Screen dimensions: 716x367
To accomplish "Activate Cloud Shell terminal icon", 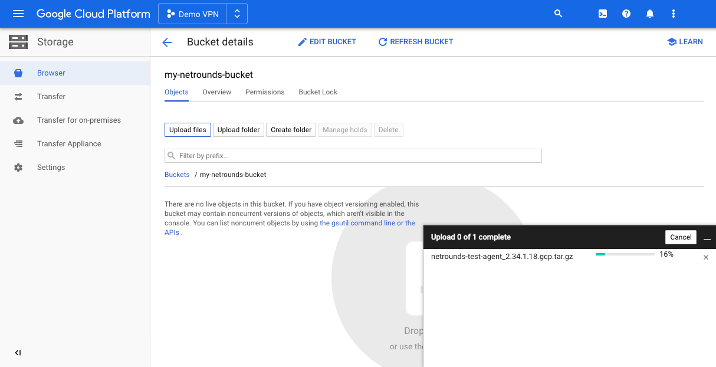I will (603, 14).
